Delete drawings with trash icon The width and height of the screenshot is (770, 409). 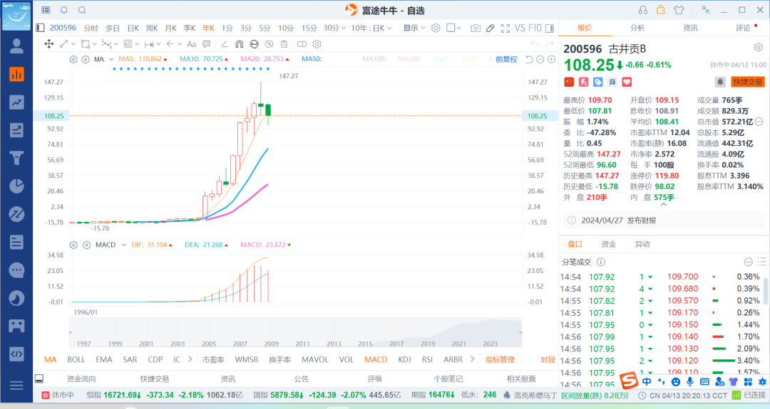[x=284, y=44]
